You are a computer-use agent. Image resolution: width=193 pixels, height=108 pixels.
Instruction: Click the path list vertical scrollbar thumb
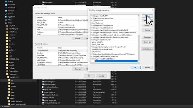(x=139, y=48)
